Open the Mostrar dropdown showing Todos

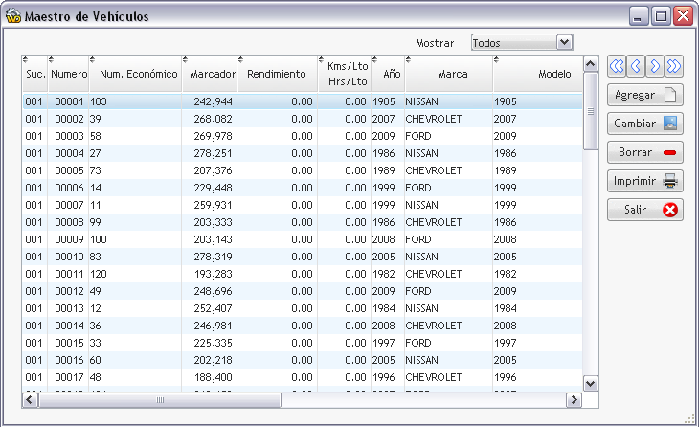click(522, 43)
